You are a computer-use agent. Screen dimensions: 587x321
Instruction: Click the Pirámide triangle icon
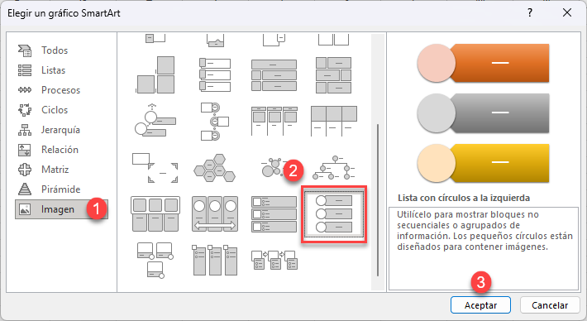pos(25,189)
